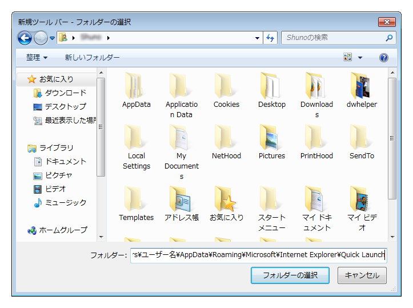
Task: Open the AppData folder icon
Action: [x=136, y=86]
